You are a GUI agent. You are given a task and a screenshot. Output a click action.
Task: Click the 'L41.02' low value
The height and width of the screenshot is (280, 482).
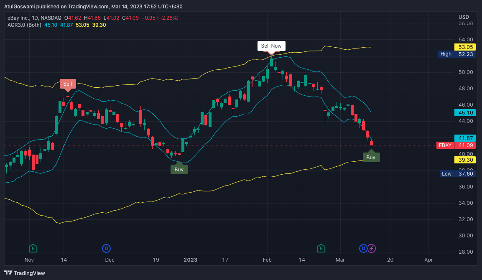(111, 18)
